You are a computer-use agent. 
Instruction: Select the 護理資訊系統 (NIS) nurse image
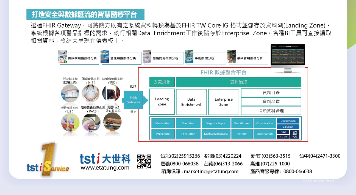pos(91,93)
